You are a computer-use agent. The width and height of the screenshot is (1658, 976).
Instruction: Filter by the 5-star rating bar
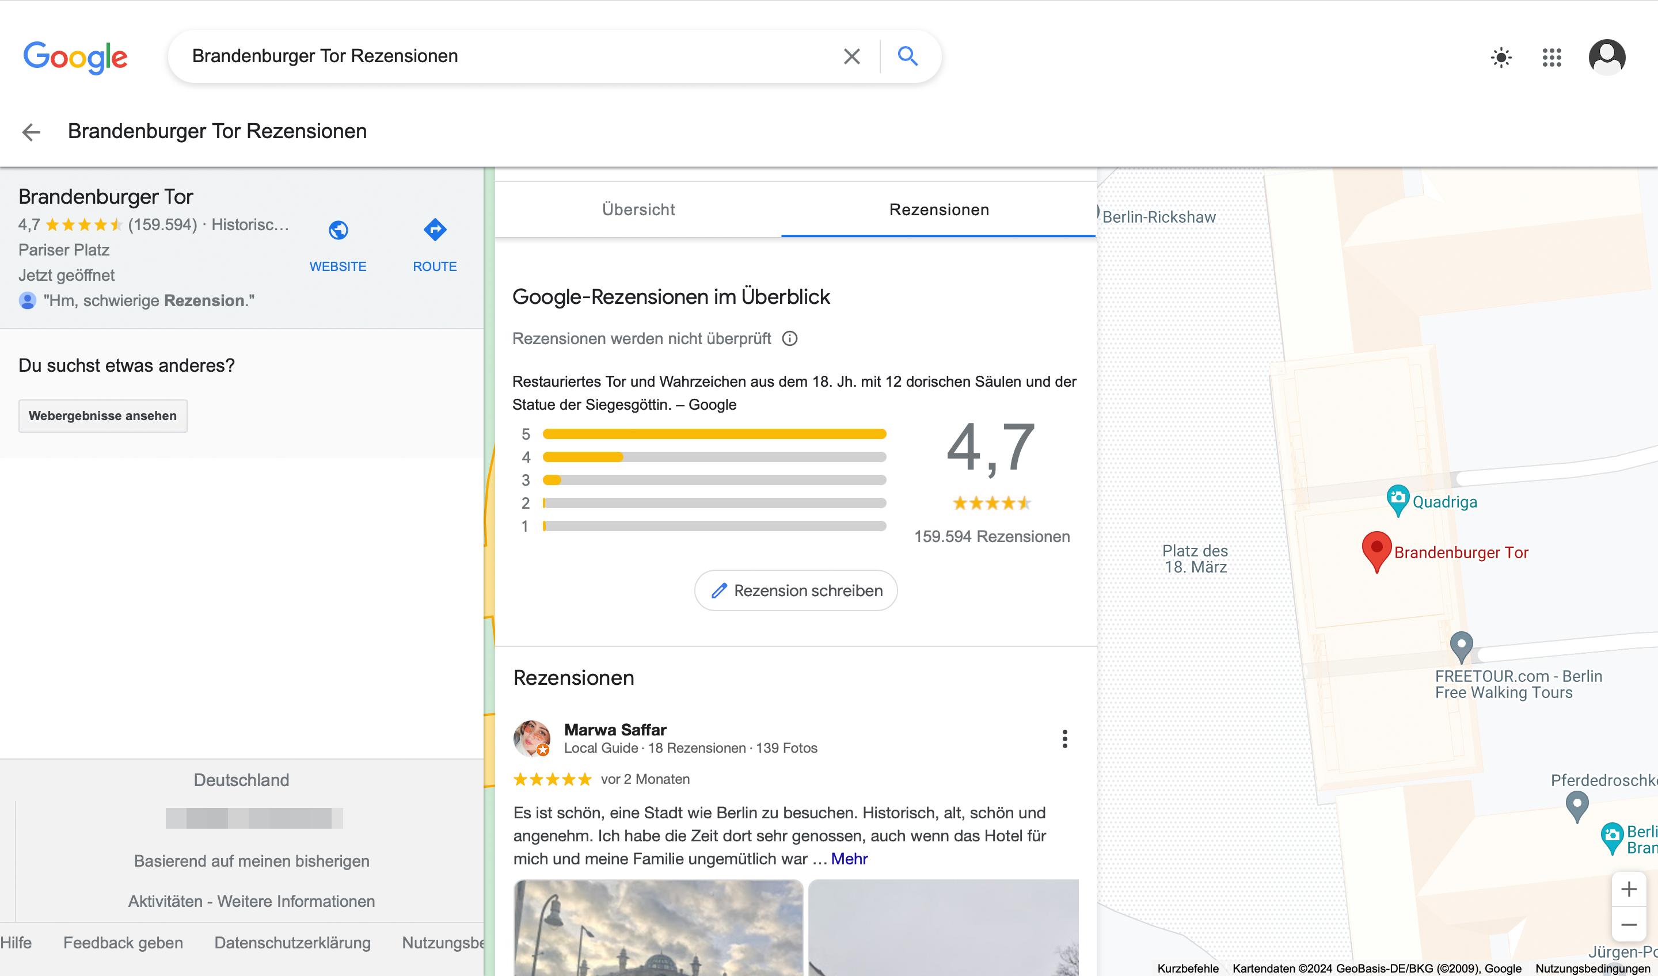pos(714,434)
